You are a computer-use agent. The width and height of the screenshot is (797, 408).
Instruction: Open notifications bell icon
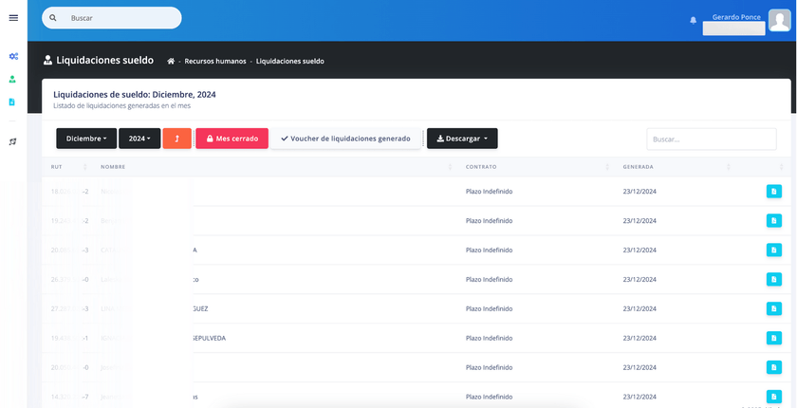(693, 20)
